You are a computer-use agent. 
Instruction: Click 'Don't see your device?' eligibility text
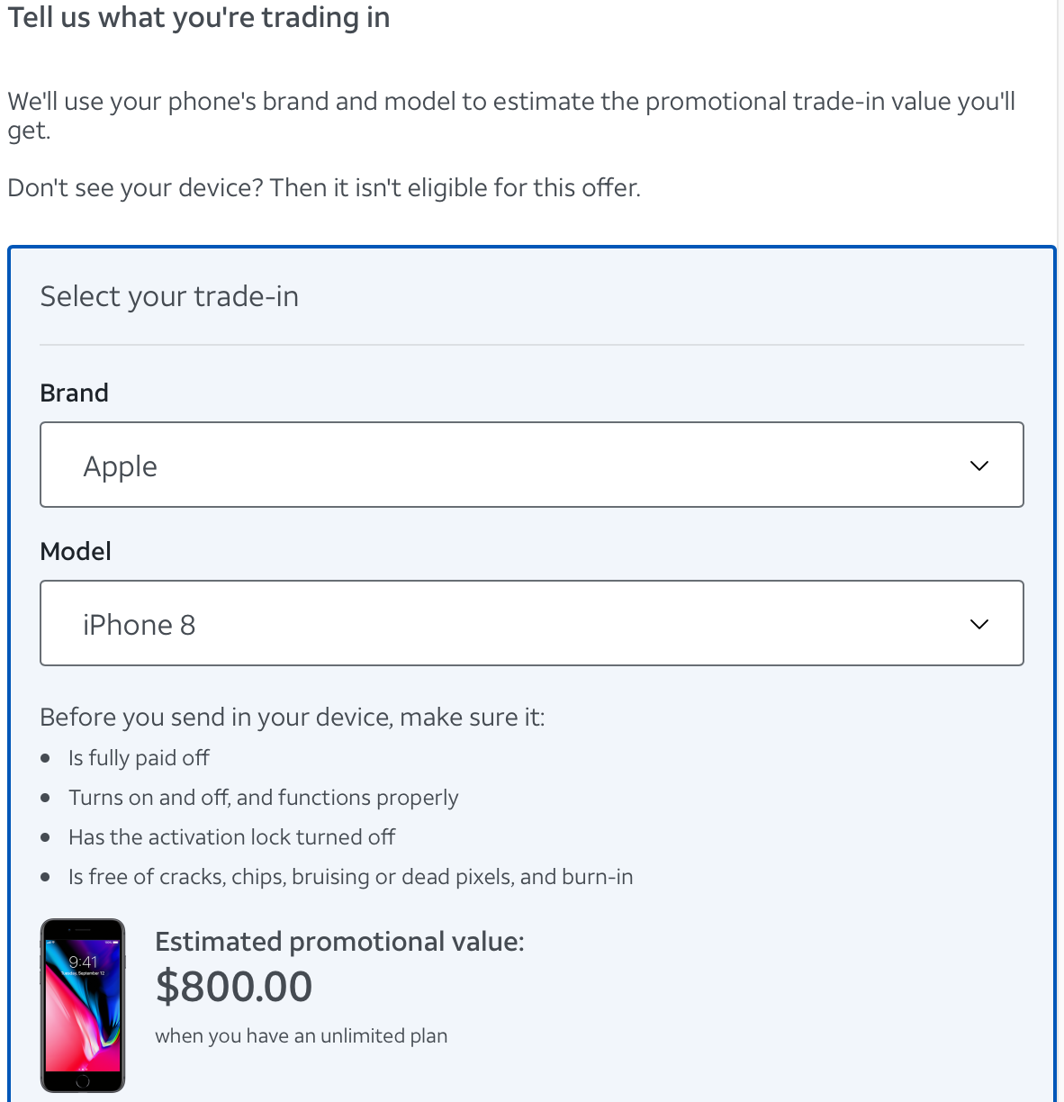pyautogui.click(x=324, y=187)
